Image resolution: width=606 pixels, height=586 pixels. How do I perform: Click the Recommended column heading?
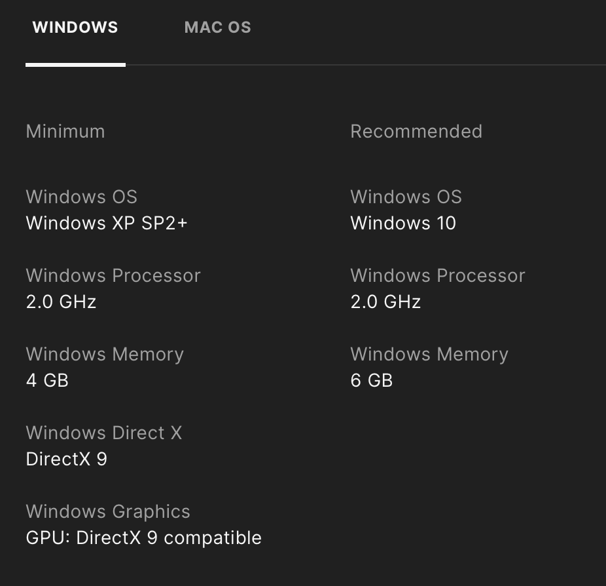point(416,131)
